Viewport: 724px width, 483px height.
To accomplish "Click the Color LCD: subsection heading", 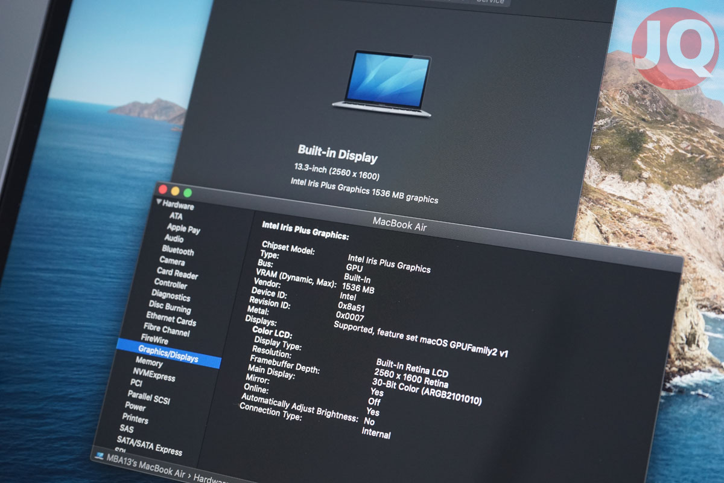I will tap(272, 333).
